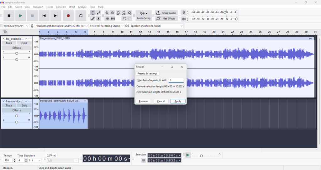The image size is (321, 170).
Task: Click the Zoom In magnifier icon
Action: 107,13
